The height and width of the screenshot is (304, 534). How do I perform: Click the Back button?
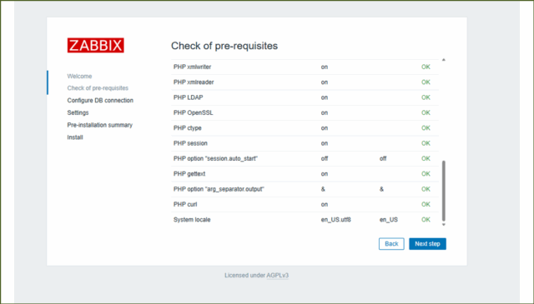[x=391, y=244]
